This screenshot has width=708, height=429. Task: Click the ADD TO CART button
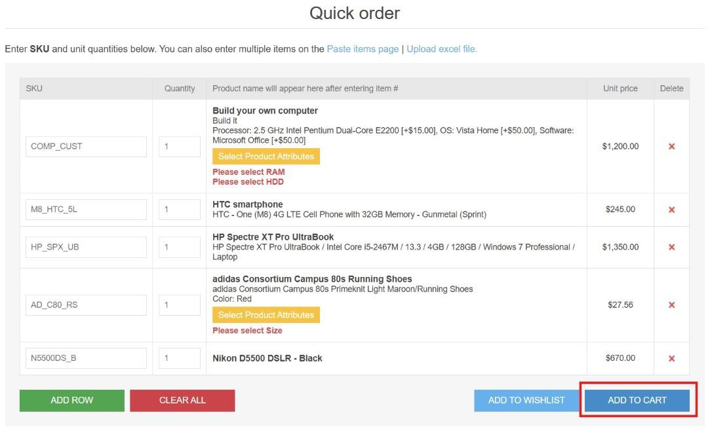click(637, 400)
